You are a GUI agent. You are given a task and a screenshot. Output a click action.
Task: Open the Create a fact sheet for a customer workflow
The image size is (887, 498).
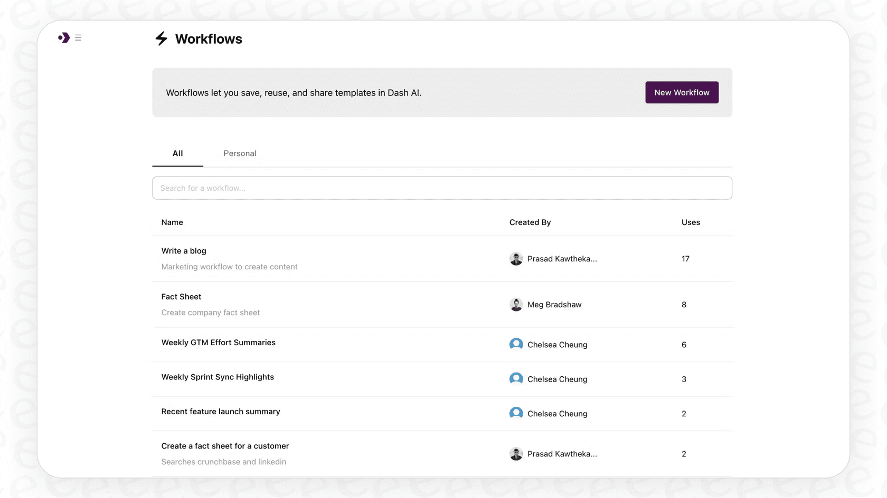pos(225,445)
